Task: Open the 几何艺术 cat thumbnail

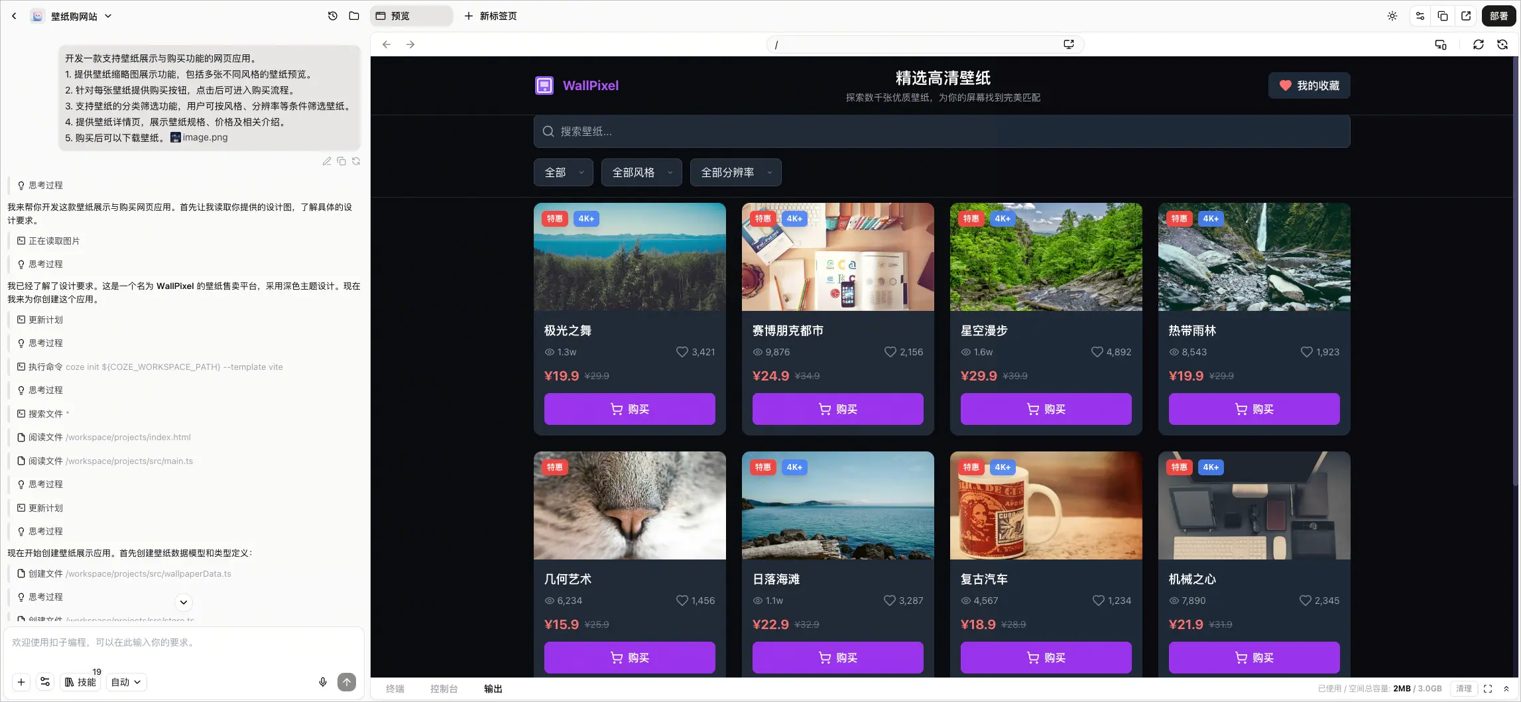Action: tap(630, 505)
